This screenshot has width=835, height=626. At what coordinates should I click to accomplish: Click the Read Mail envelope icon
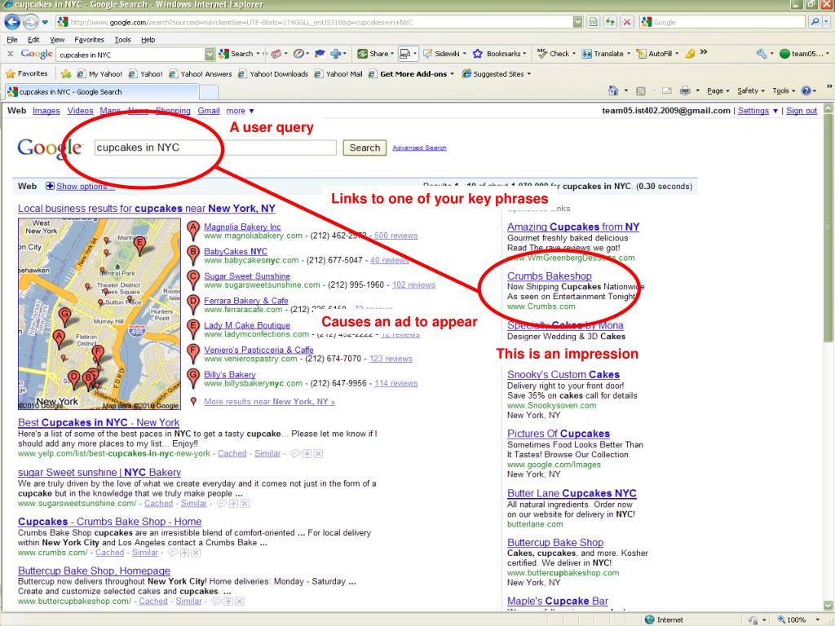(x=667, y=91)
